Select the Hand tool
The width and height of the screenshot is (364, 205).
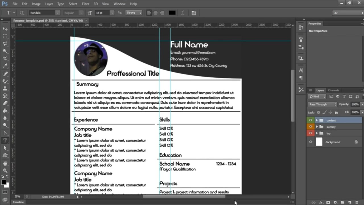5,163
